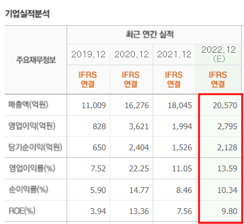244x224 pixels.
Task: Select the 2022.12 (E) column header
Action: click(x=219, y=54)
